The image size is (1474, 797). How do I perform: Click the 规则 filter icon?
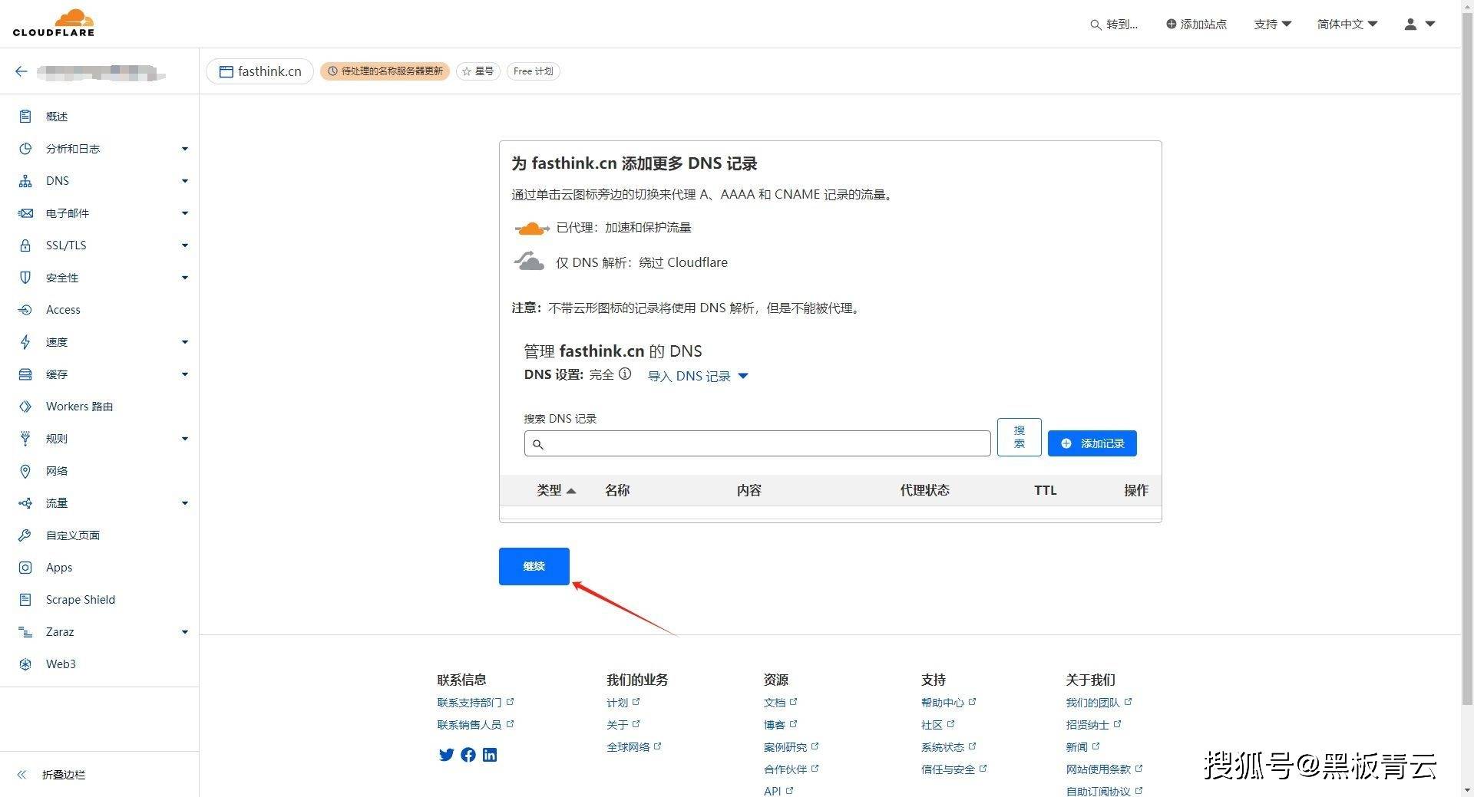[25, 439]
